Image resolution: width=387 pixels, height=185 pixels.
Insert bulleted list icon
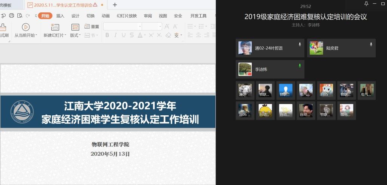[190, 26]
